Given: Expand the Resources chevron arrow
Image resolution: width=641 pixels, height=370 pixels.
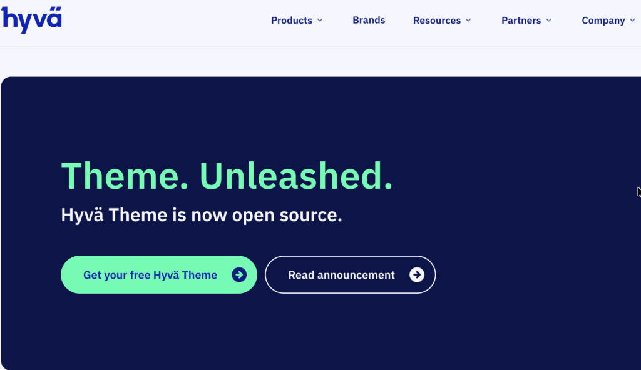Looking at the screenshot, I should (x=468, y=21).
